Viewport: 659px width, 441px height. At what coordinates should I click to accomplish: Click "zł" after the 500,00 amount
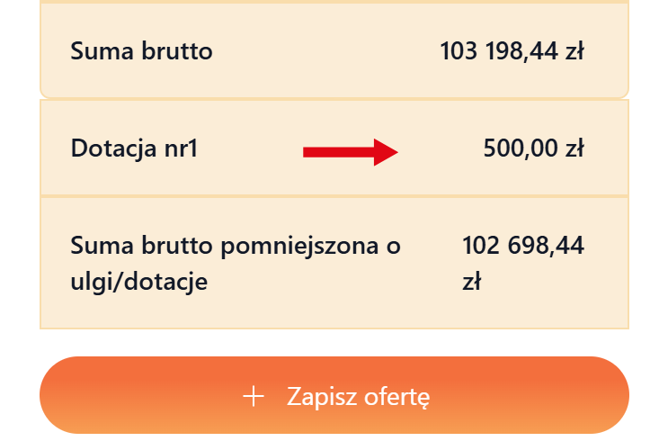pos(574,148)
